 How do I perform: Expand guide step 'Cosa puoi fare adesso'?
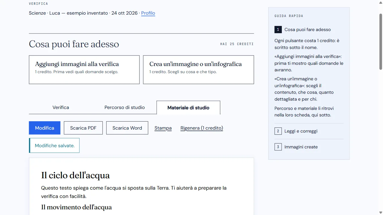pyautogui.click(x=309, y=30)
